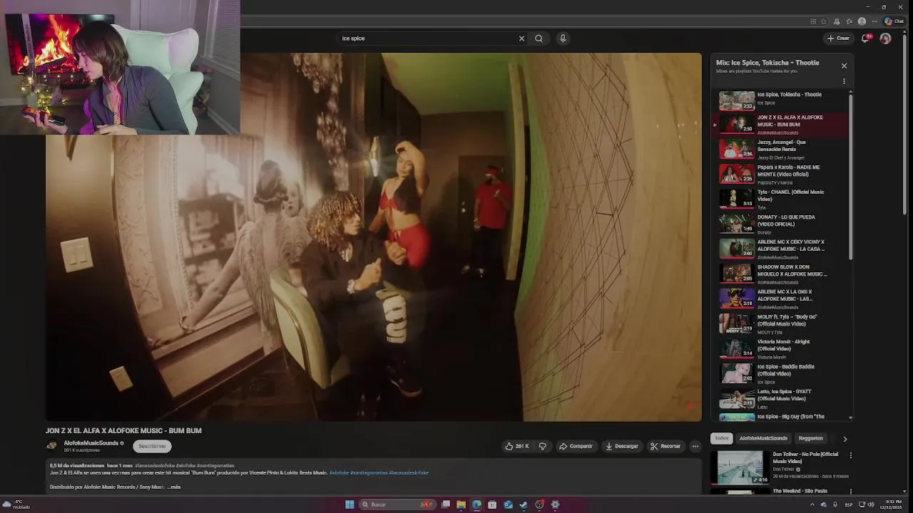The width and height of the screenshot is (913, 513).
Task: Select 'ARLENE MC X LA GIGI' track
Action: 781,299
